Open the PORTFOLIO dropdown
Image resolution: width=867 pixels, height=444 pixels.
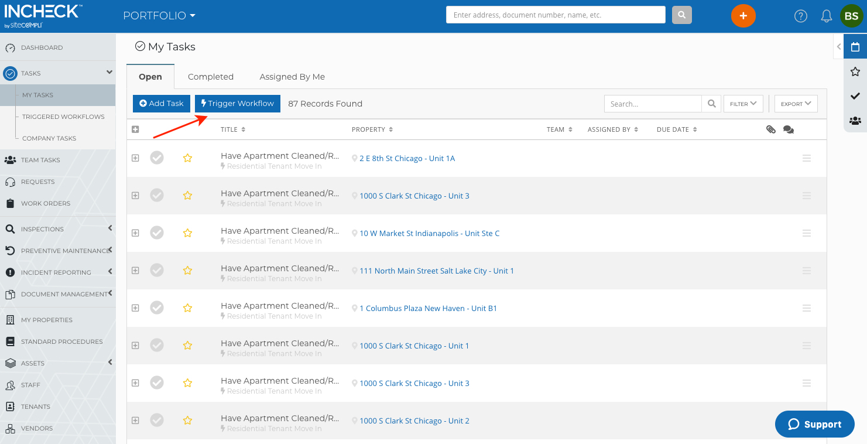[159, 16]
